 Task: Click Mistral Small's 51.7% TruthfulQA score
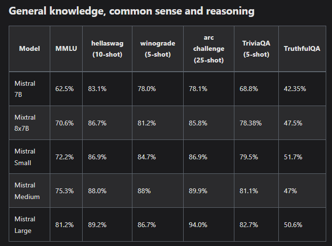[293, 157]
